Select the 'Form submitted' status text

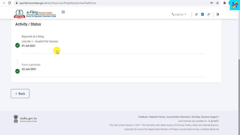pos(31,65)
